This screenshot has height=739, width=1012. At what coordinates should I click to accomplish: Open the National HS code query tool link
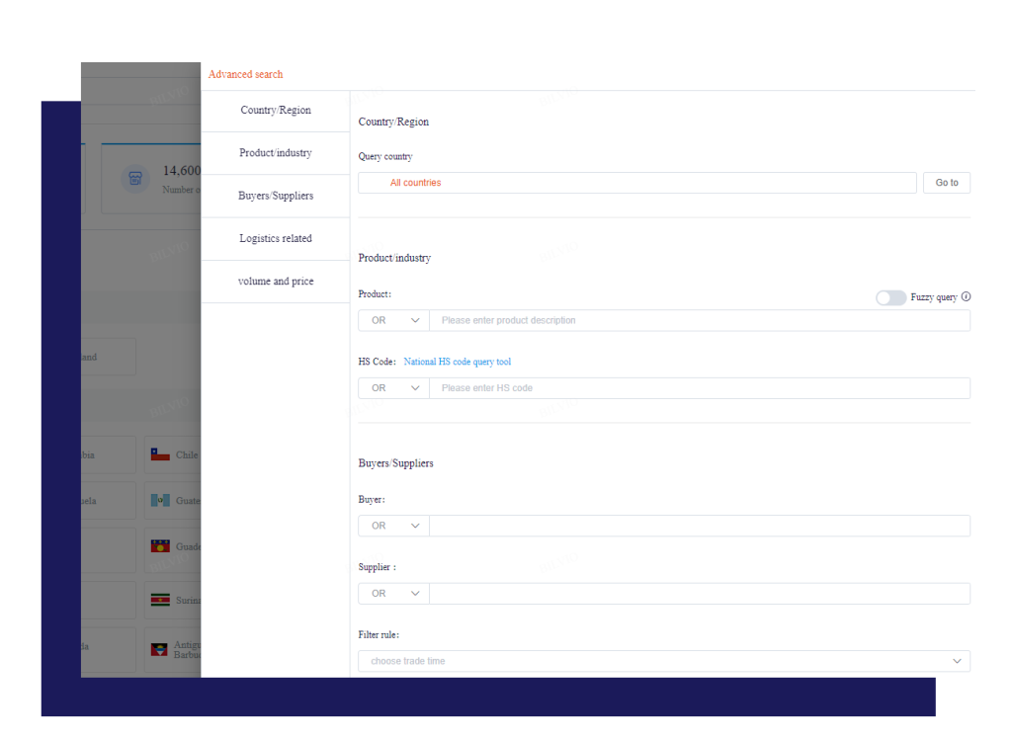pos(457,362)
